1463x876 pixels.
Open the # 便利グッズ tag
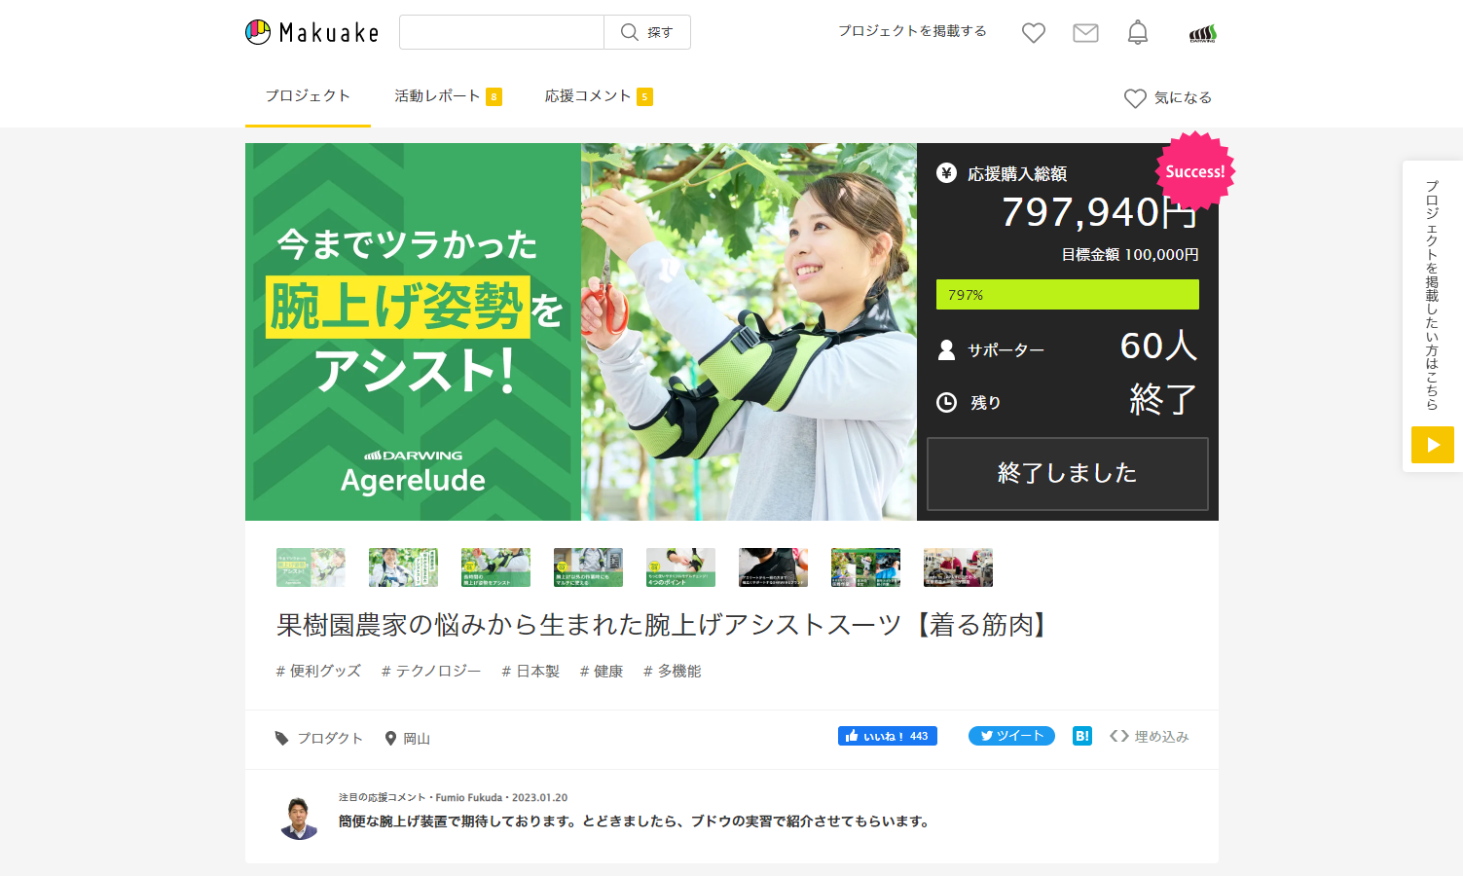pyautogui.click(x=318, y=671)
